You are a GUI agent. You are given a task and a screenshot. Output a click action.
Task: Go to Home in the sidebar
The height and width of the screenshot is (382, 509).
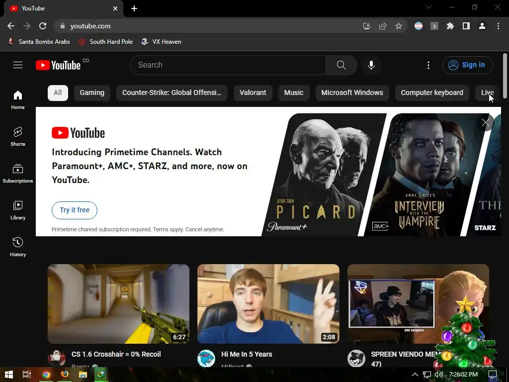pos(18,100)
